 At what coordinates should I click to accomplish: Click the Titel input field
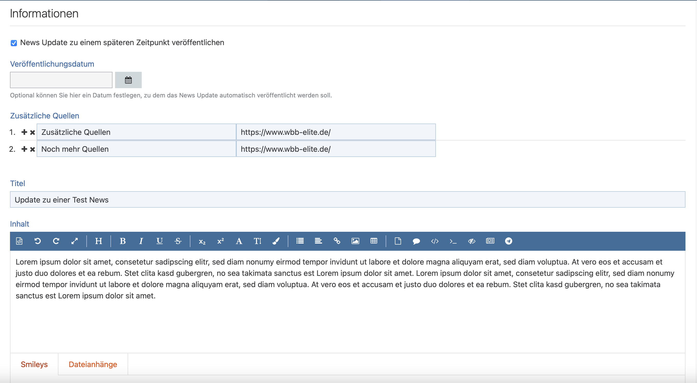pyautogui.click(x=347, y=200)
